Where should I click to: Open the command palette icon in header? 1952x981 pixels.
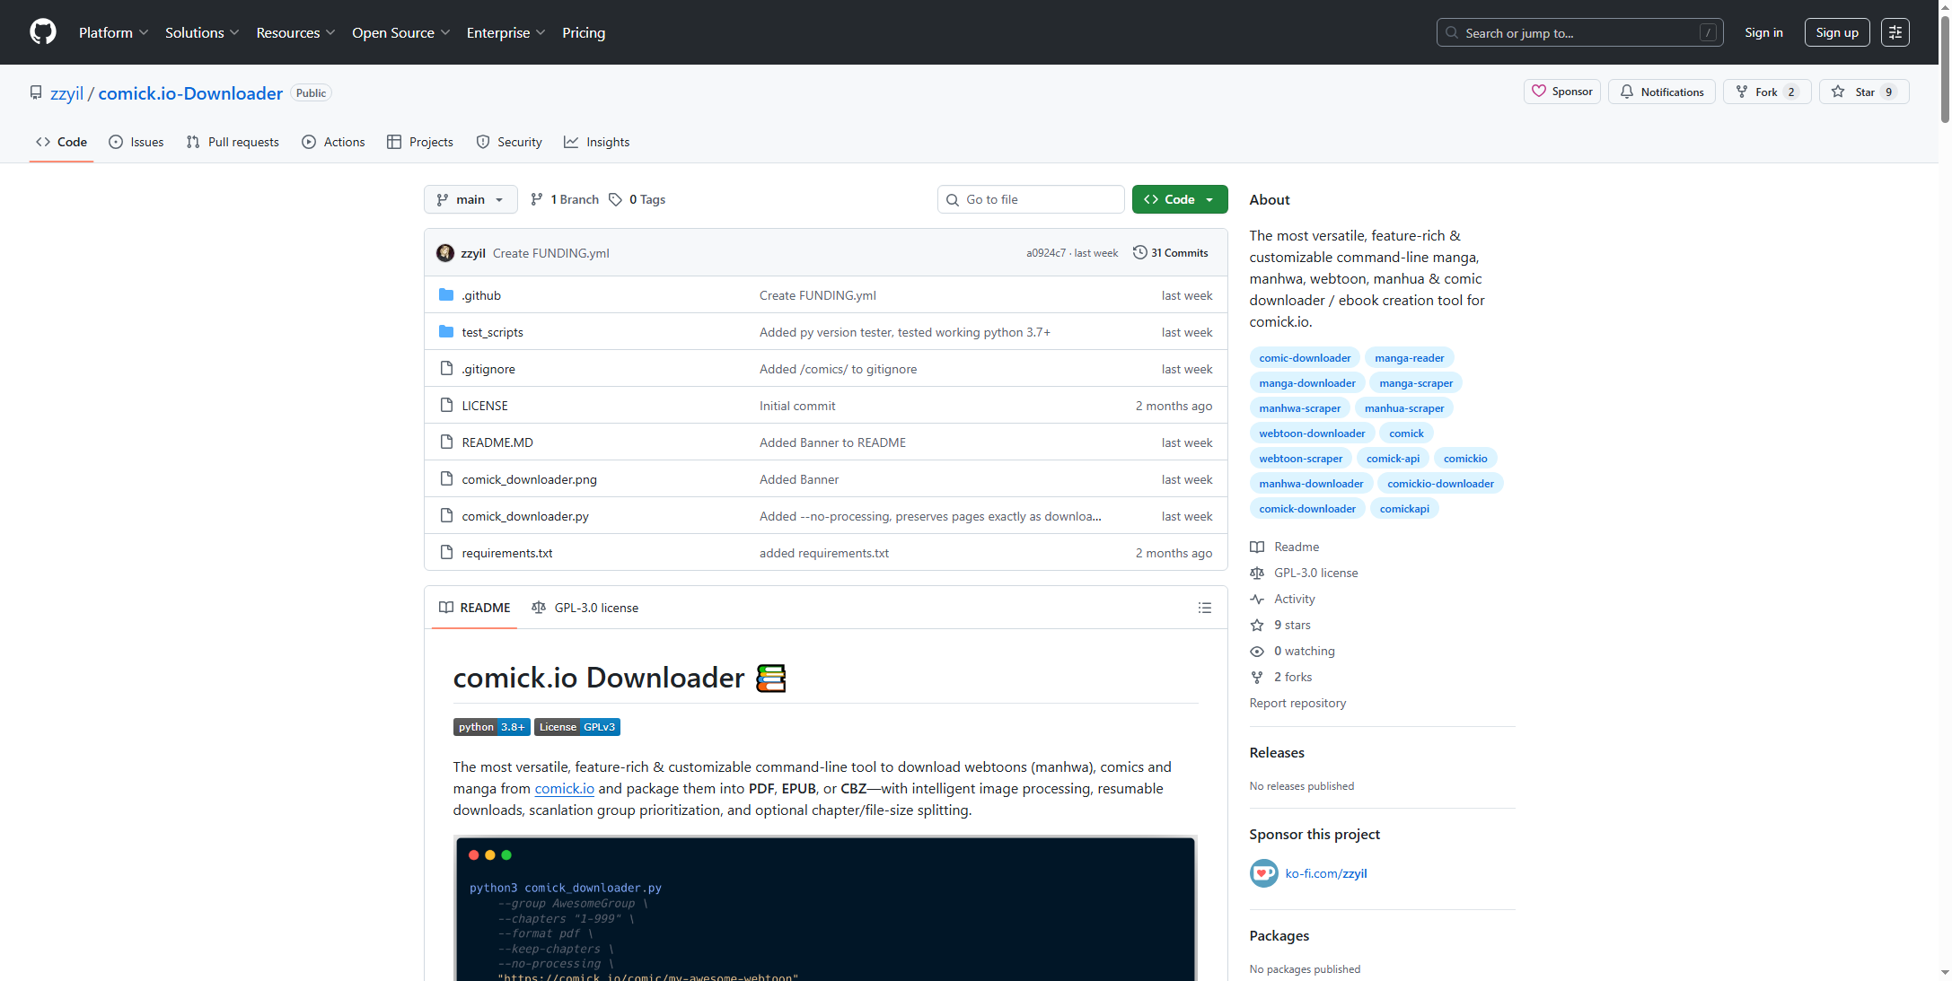pos(1895,32)
